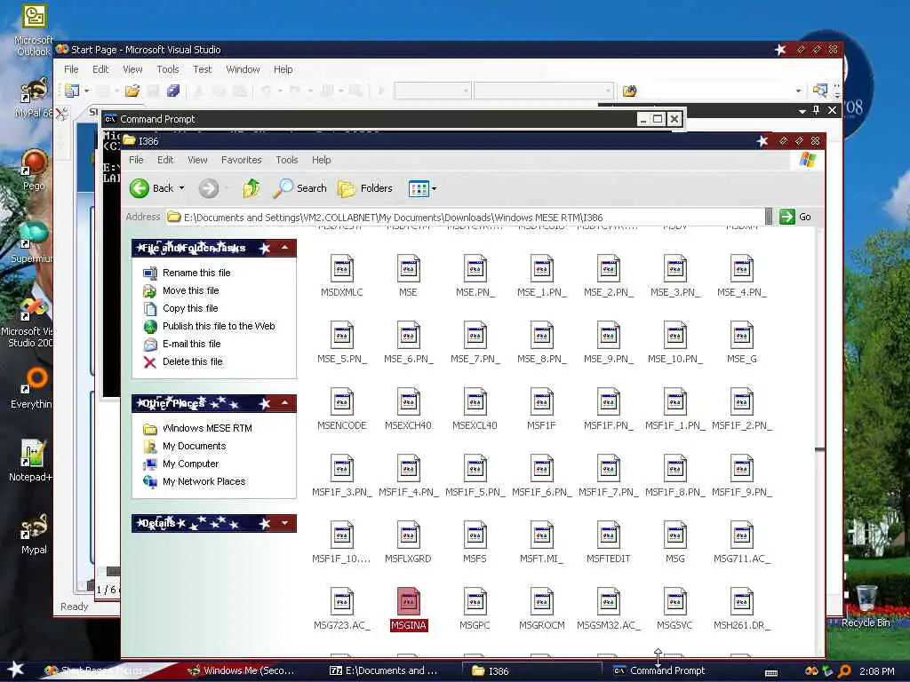Click the Up folder toolbar icon
Viewport: 910px width, 682px height.
point(251,188)
